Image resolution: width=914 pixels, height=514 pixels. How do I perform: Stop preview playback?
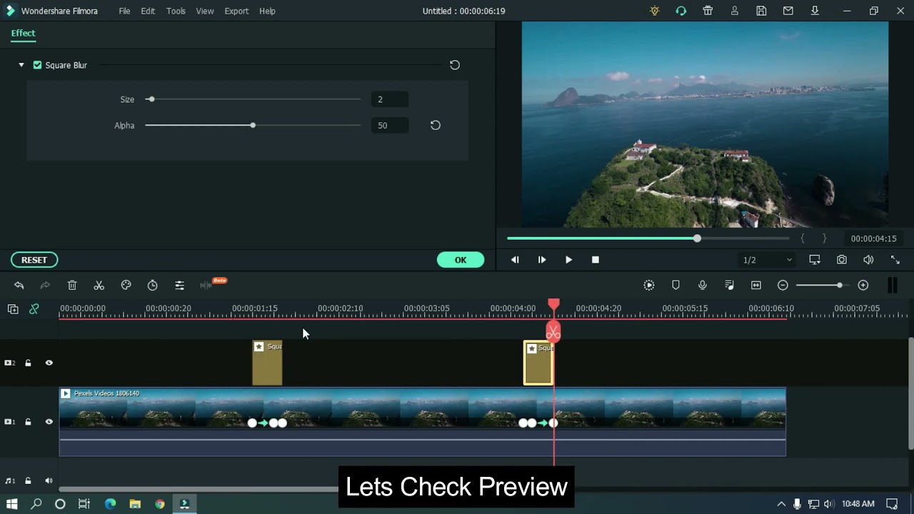[596, 260]
